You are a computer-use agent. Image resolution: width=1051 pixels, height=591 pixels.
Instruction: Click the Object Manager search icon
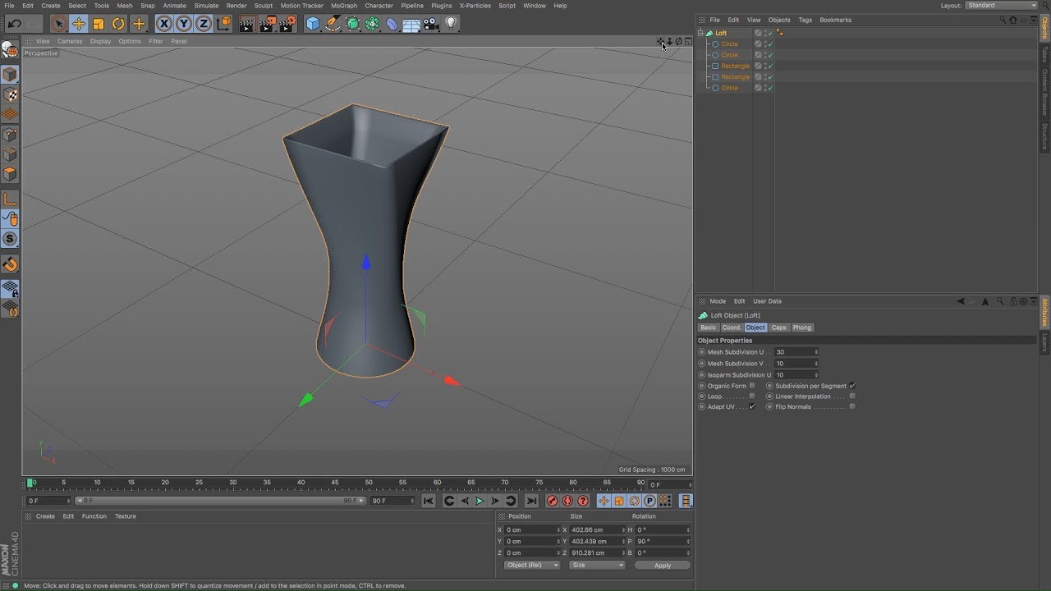[x=1002, y=20]
